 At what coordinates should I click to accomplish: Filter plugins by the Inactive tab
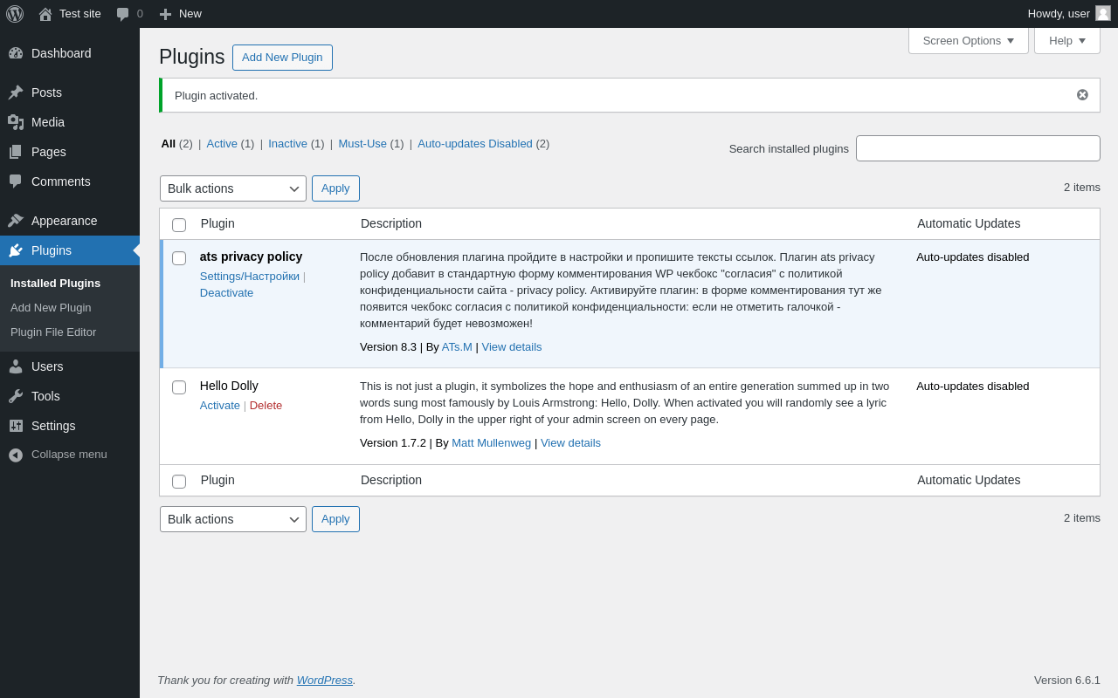pos(287,144)
